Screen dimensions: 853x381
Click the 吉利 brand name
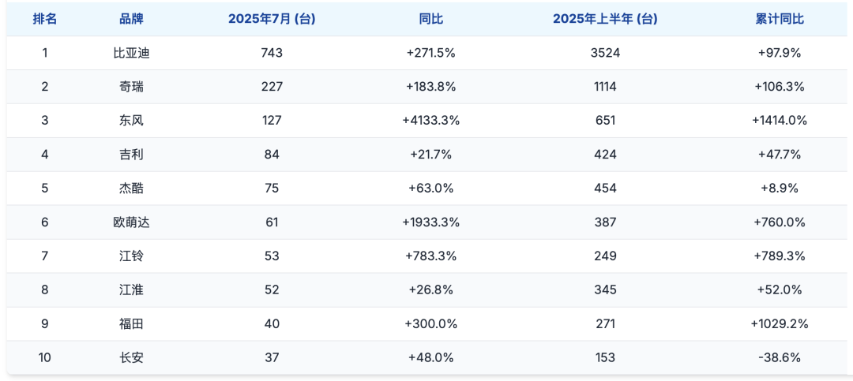(x=131, y=155)
